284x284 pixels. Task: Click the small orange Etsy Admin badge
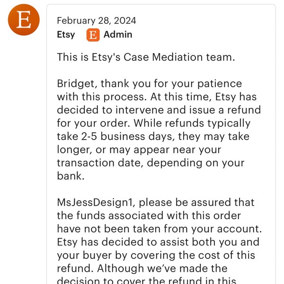pos(93,35)
